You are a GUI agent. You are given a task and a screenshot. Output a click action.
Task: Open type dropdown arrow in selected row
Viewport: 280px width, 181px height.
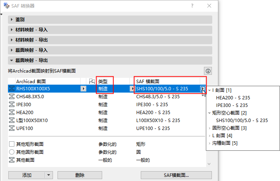pos(132,89)
